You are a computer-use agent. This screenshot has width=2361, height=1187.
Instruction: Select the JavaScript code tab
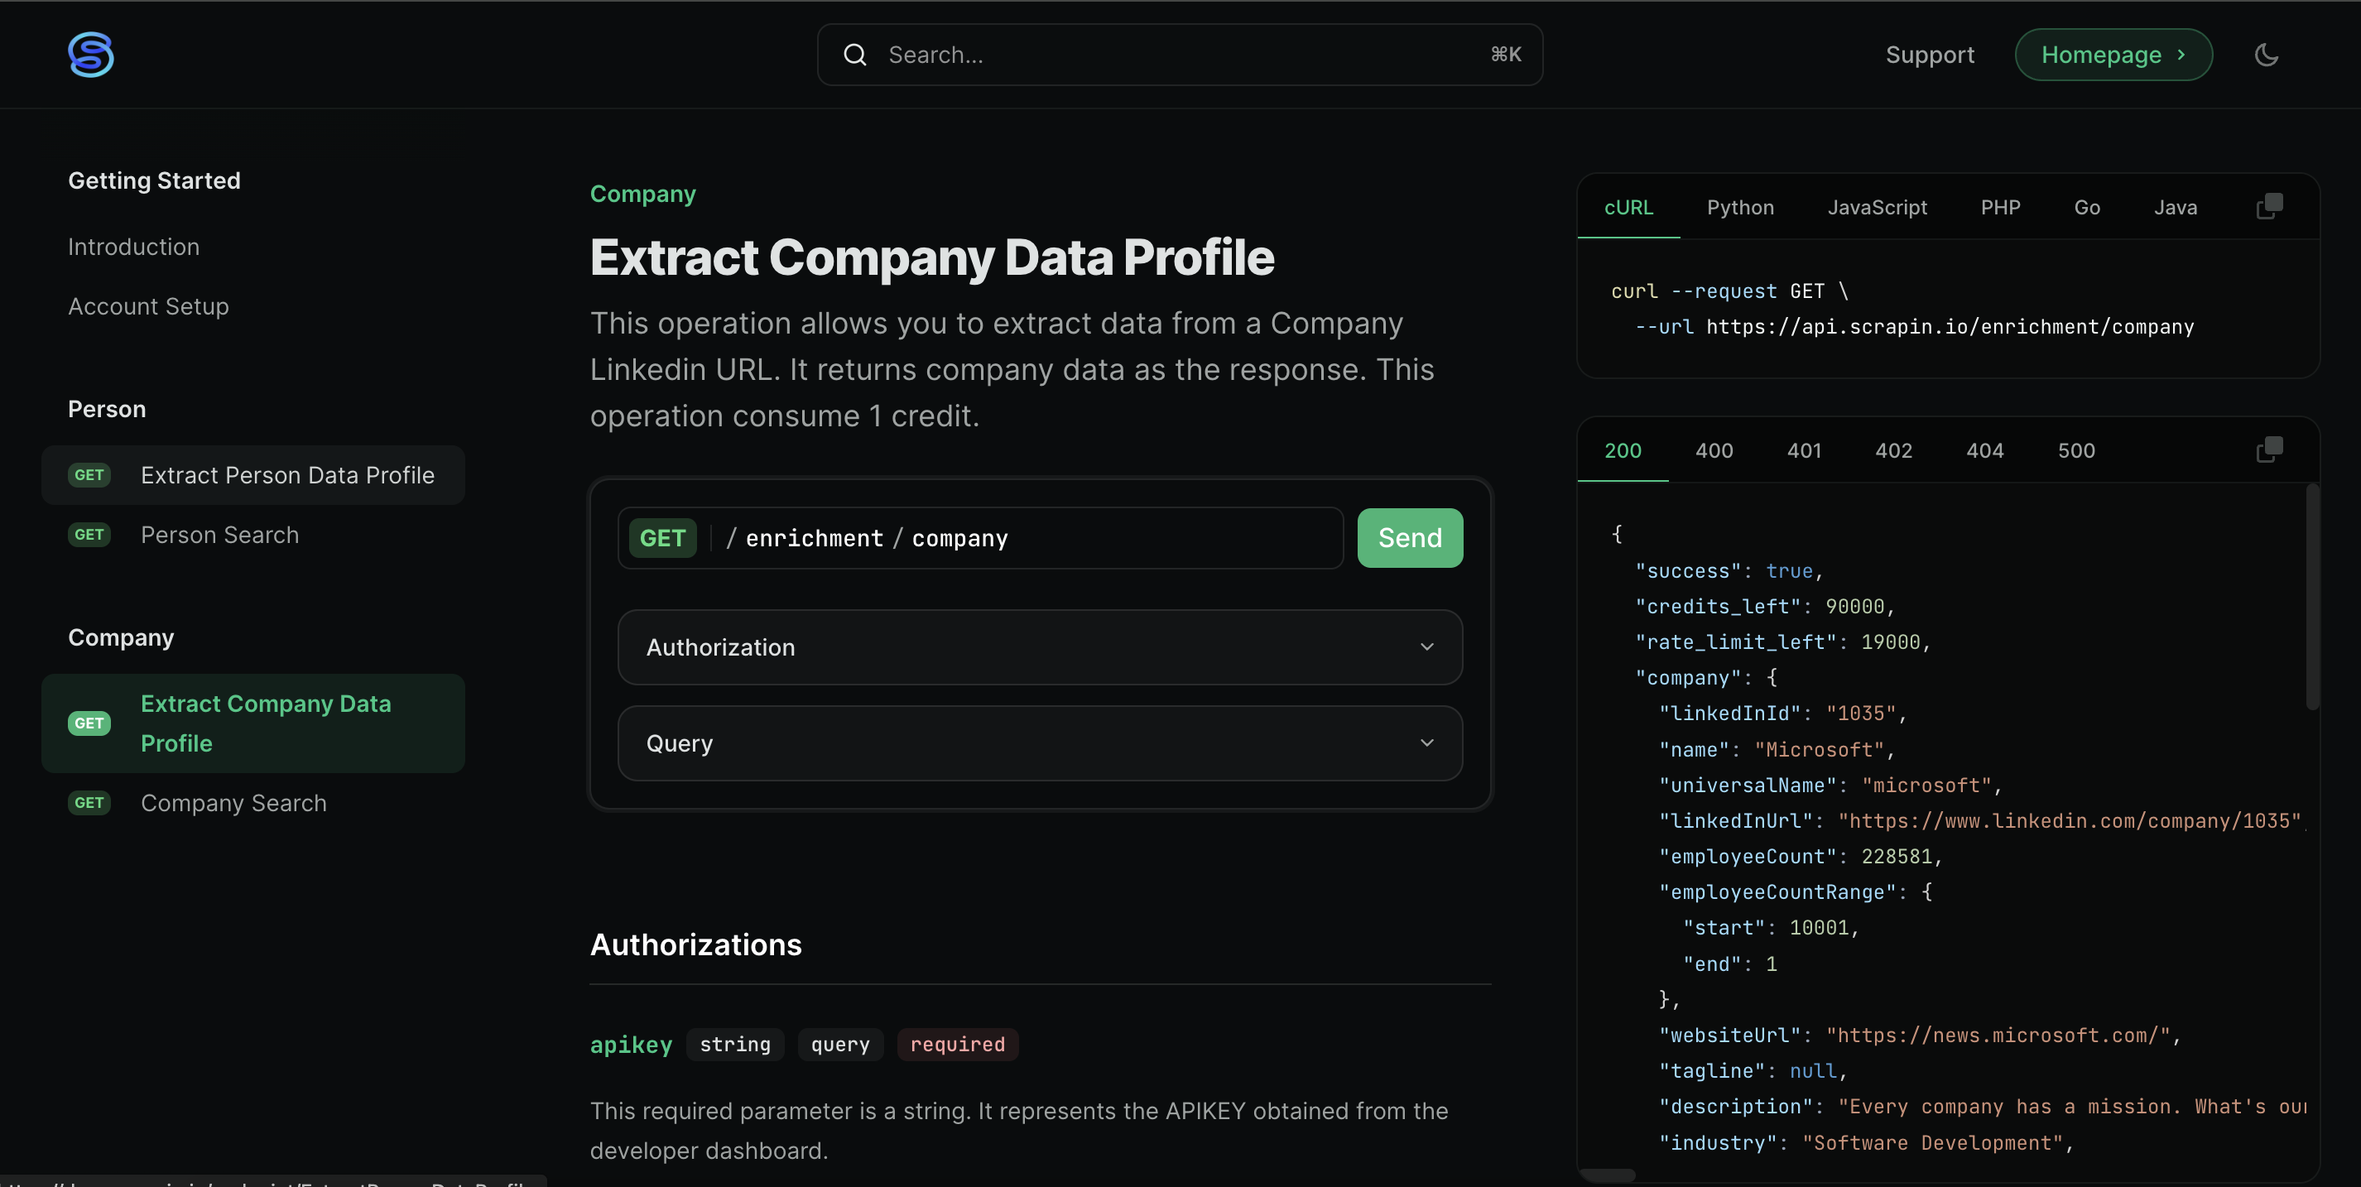point(1877,207)
